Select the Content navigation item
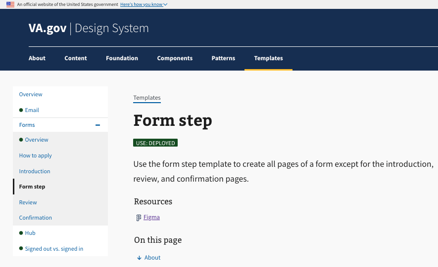This screenshot has height=267, width=438. (x=76, y=58)
